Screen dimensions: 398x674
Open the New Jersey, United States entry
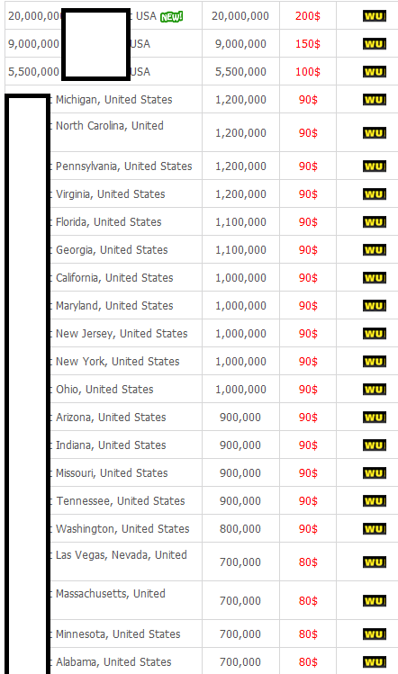point(122,334)
